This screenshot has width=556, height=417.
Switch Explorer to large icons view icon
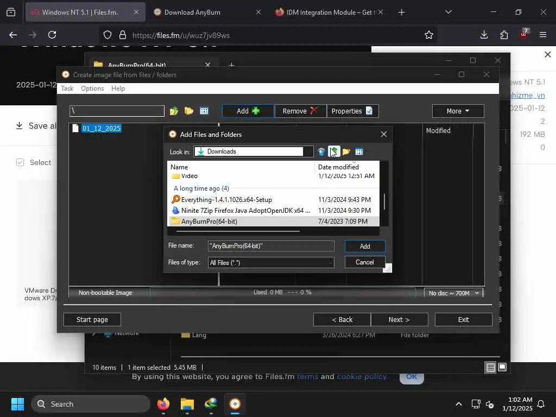[x=502, y=368]
